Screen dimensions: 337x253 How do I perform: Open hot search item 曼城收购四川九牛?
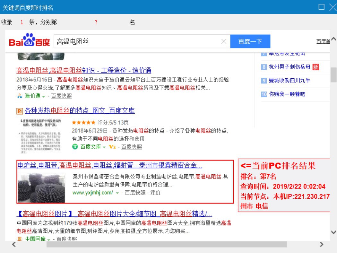289,80
